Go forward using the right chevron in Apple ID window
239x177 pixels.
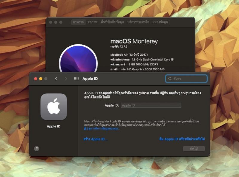click(x=66, y=79)
